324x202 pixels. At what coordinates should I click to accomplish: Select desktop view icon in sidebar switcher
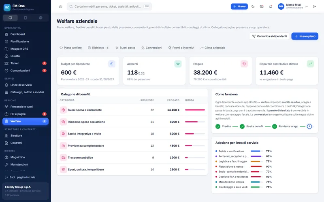tap(11, 18)
